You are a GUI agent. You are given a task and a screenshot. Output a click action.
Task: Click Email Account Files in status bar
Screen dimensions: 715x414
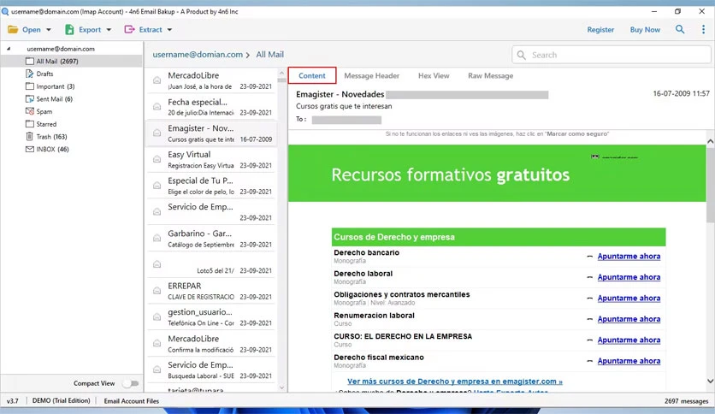tap(132, 401)
